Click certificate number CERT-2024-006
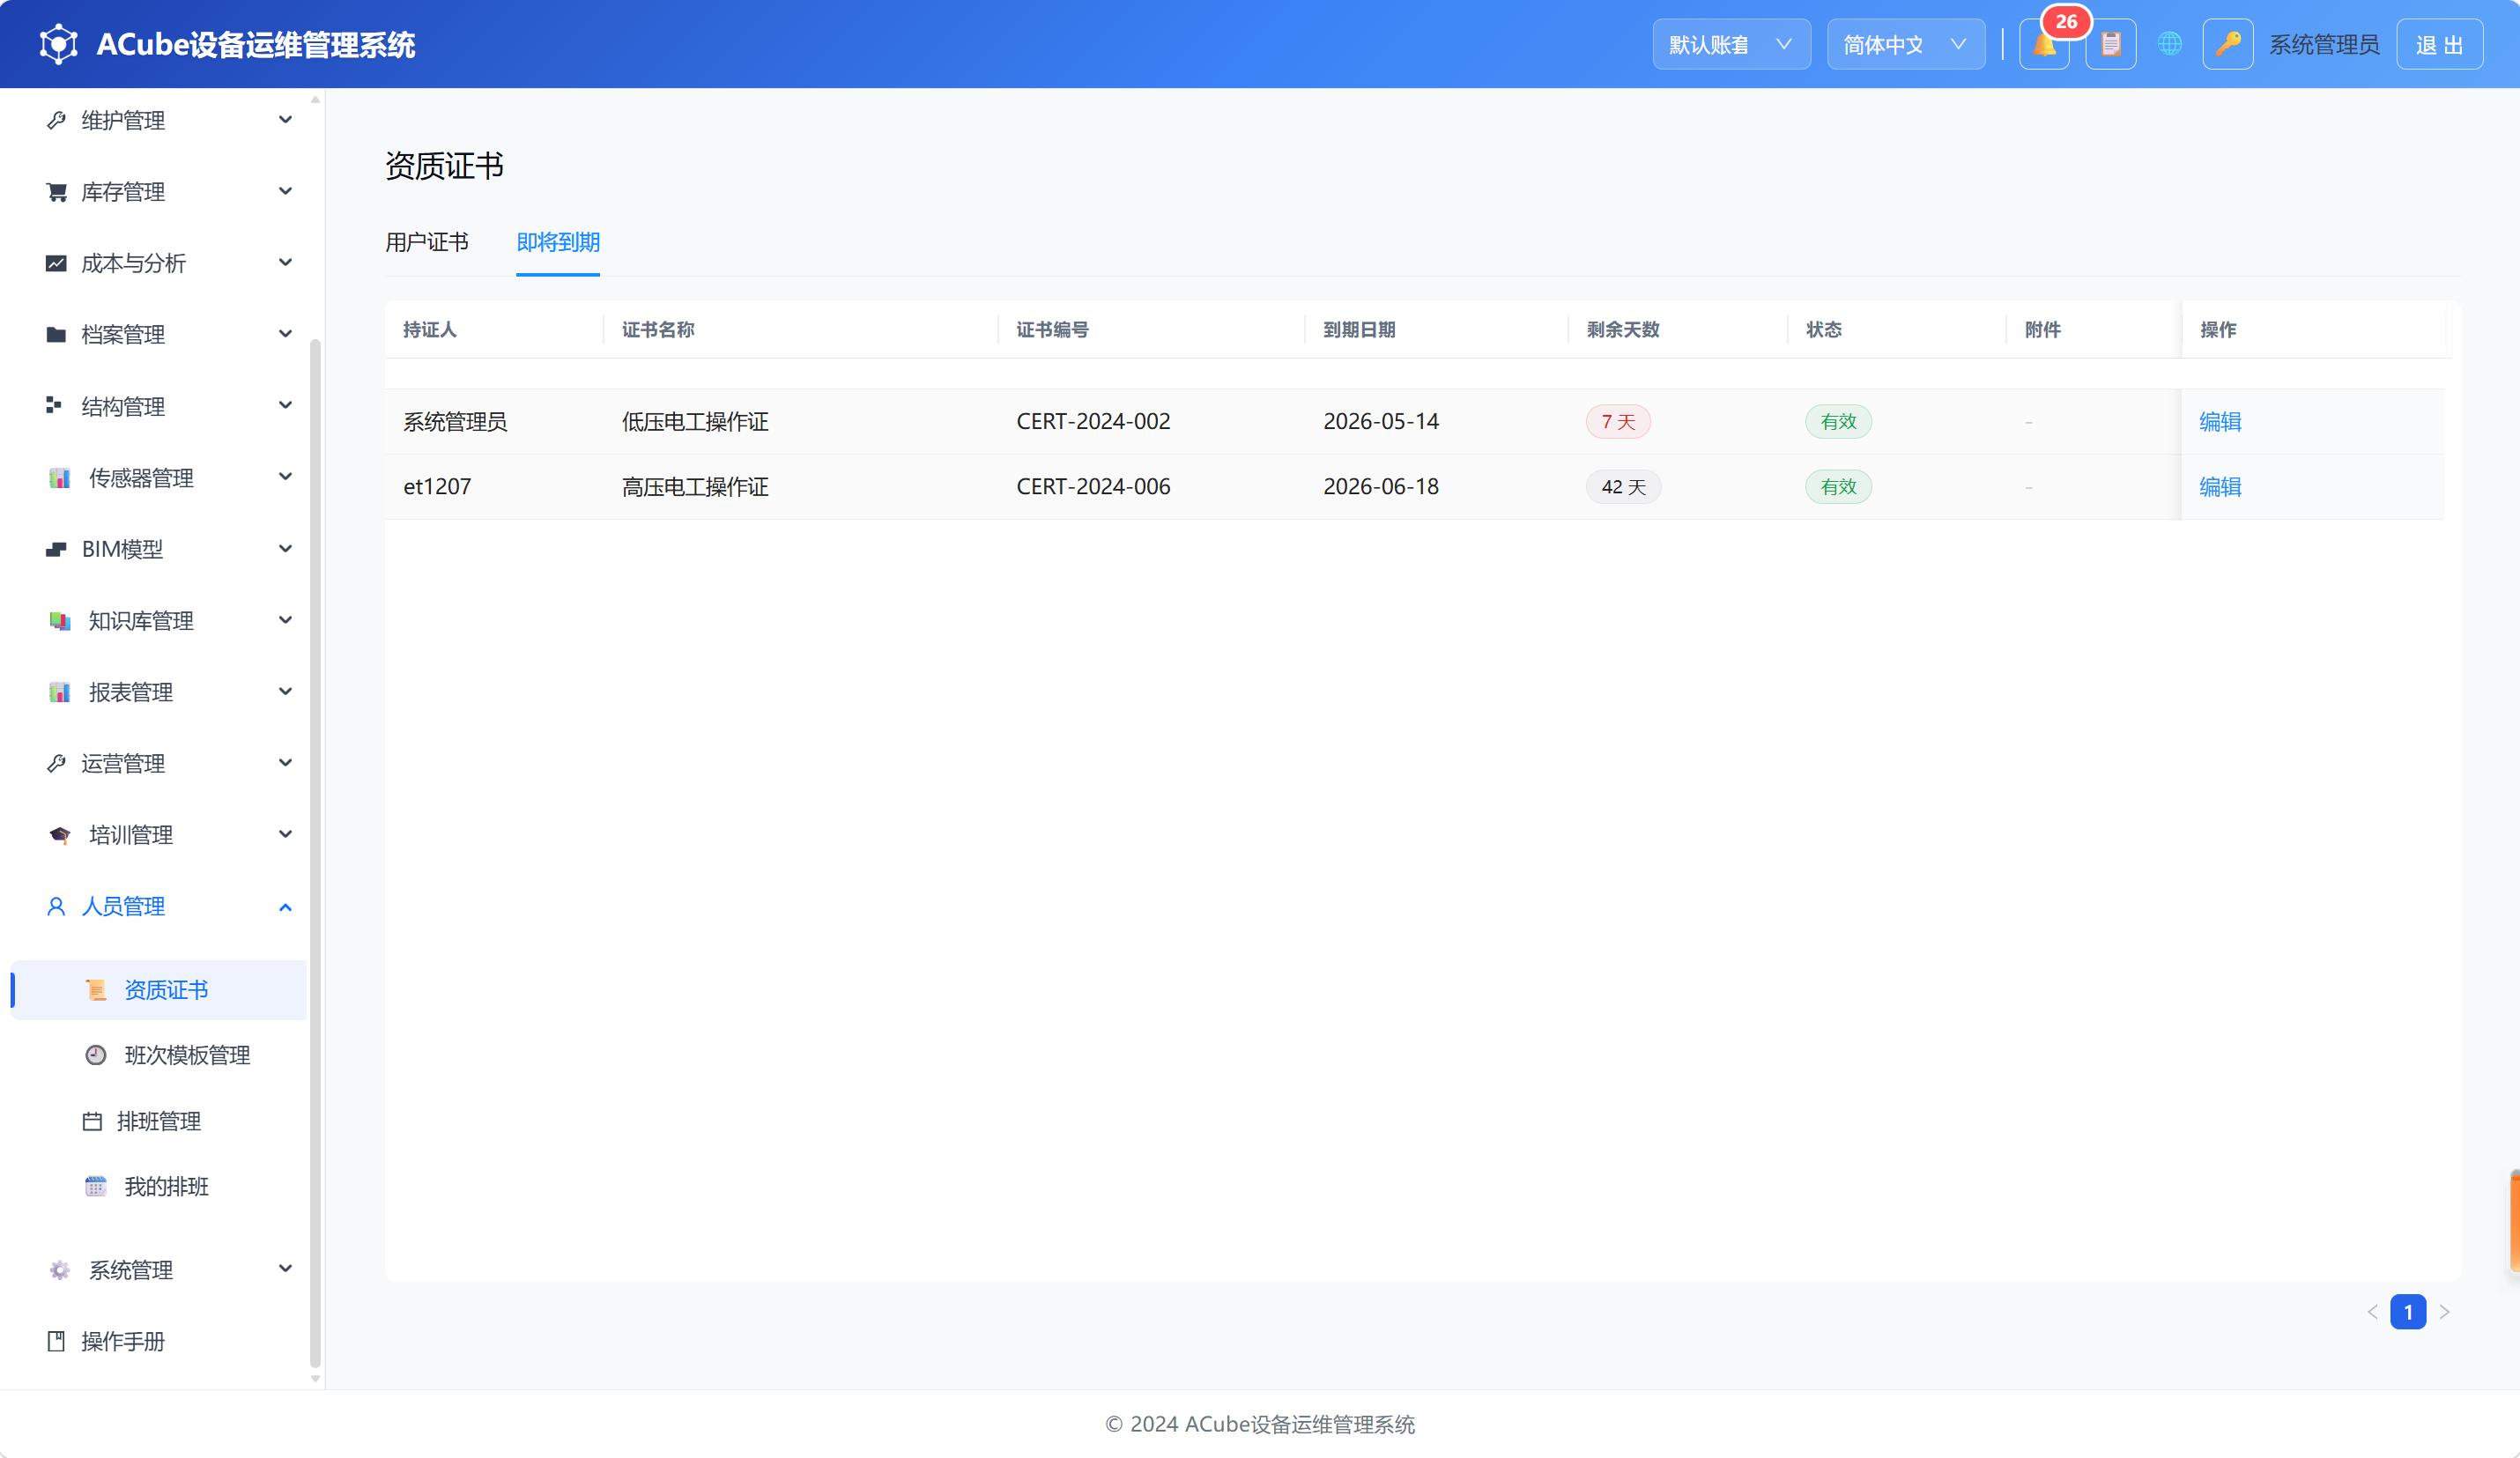 point(1093,487)
